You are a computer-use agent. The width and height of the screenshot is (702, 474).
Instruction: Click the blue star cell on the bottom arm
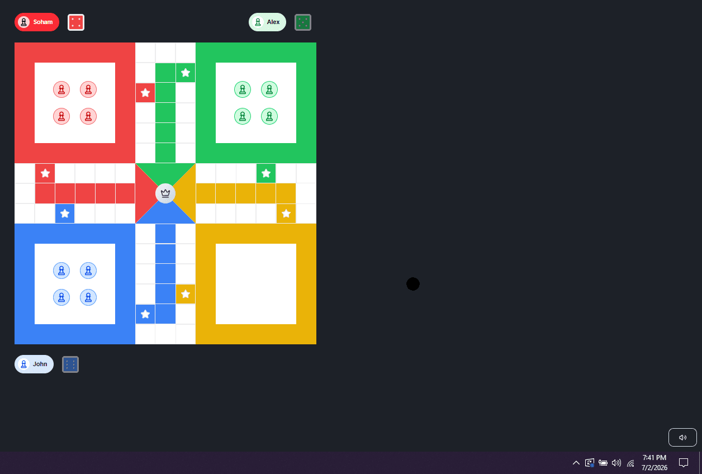145,314
